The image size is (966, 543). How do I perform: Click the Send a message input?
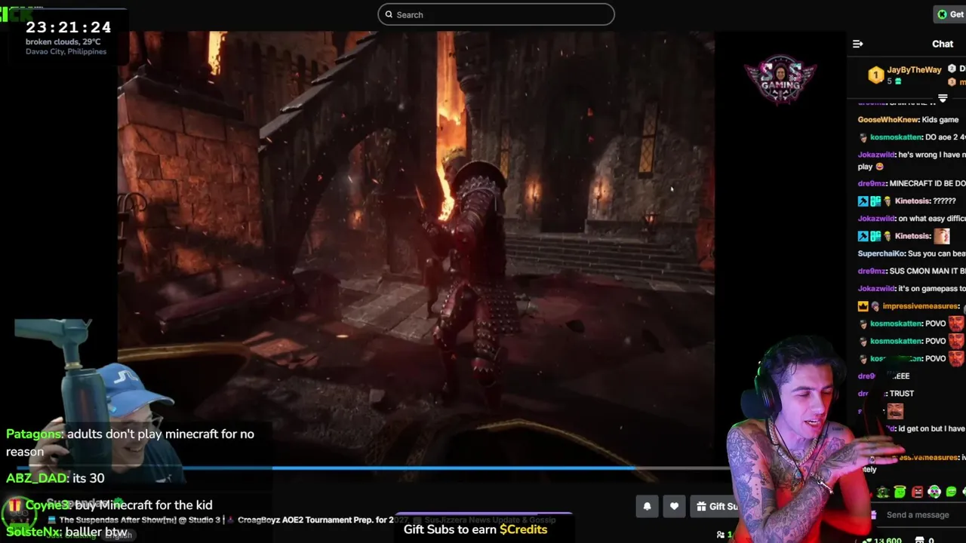point(918,514)
